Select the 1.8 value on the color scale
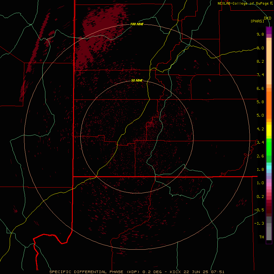This screenshot has width=274, height=274. 260,170
